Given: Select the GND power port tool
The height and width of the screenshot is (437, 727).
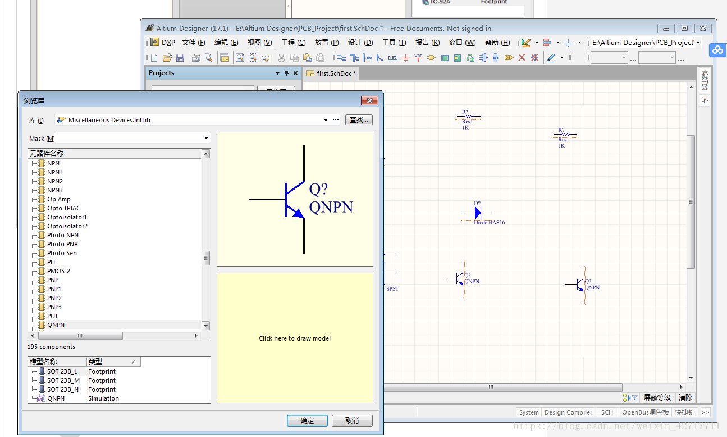Looking at the screenshot, I should coord(405,58).
